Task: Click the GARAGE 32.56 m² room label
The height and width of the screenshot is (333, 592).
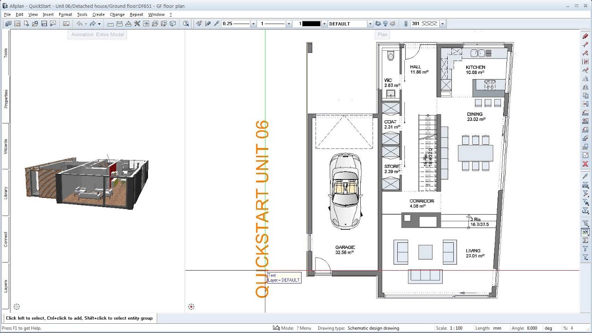Action: click(x=345, y=250)
